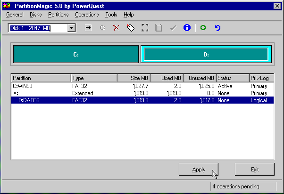Click the Extended type cell

tap(83, 93)
